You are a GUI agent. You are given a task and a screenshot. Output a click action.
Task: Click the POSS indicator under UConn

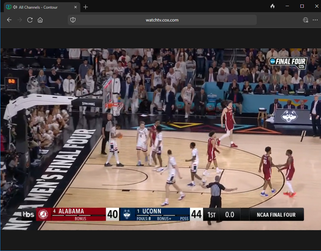pos(184,219)
